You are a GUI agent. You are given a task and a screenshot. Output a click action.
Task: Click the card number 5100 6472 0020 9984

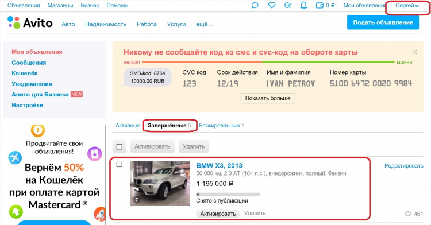(371, 83)
